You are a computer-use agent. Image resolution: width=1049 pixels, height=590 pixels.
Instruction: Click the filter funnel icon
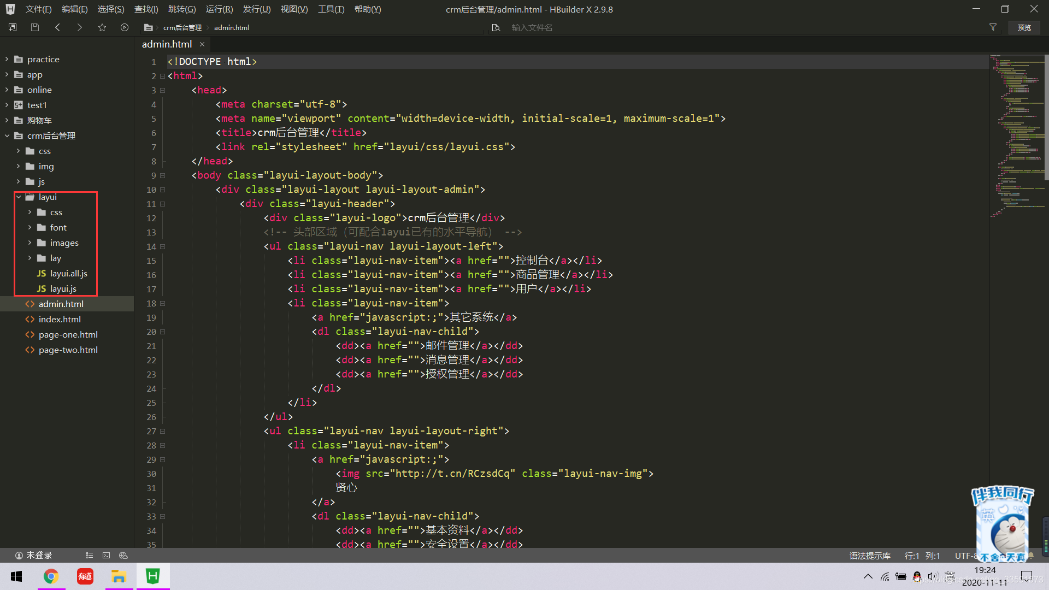(993, 27)
